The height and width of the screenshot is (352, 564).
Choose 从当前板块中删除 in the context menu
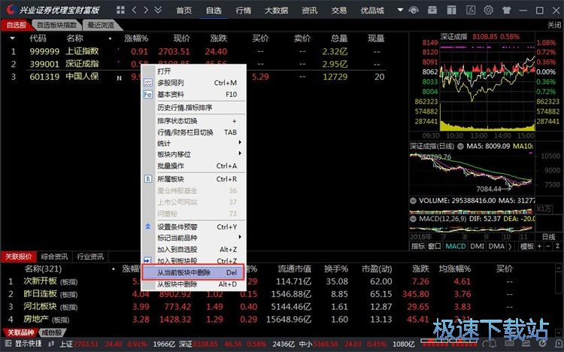coord(193,272)
